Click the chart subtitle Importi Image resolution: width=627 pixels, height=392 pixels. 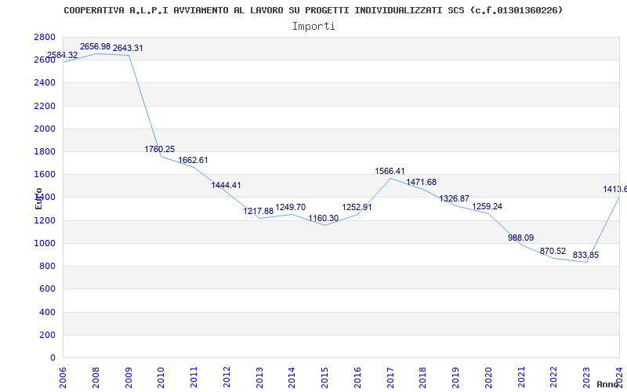tap(313, 27)
